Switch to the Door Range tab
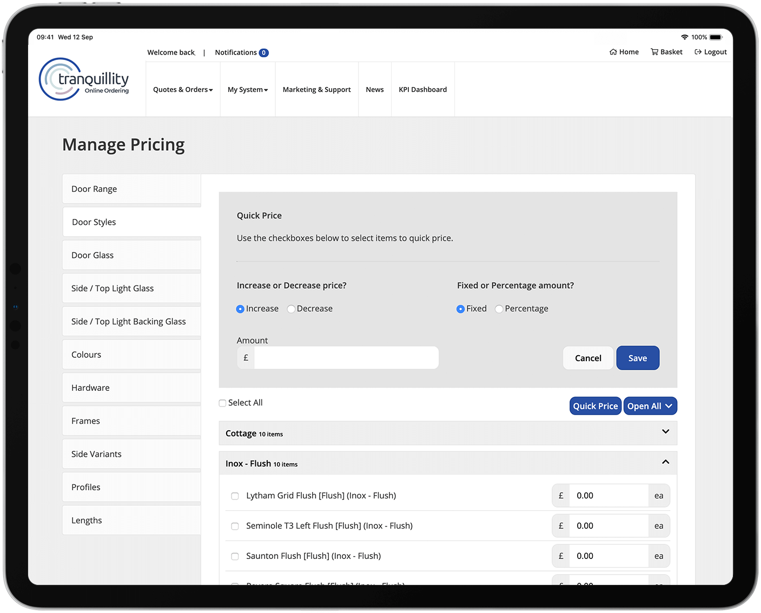 point(131,189)
